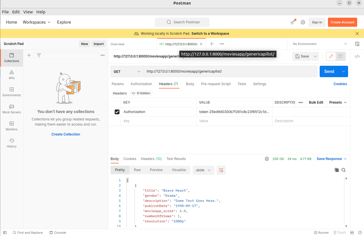The height and width of the screenshot is (236, 364).
Task: Open the Edit menu
Action: [x=16, y=12]
